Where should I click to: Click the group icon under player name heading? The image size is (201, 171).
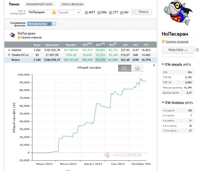(x=19, y=38)
